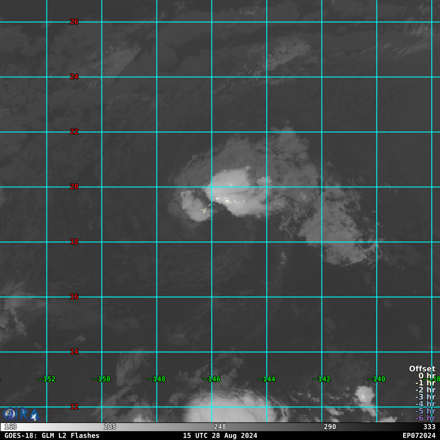Click the red 16 latitude label
This screenshot has width=440, height=440.
(74, 296)
